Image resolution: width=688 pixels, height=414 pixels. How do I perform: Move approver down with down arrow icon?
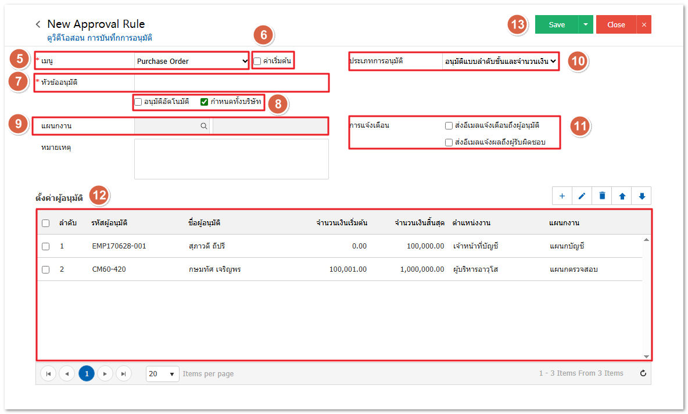click(642, 196)
